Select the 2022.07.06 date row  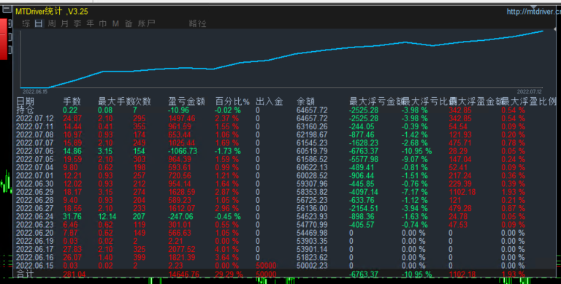35,151
